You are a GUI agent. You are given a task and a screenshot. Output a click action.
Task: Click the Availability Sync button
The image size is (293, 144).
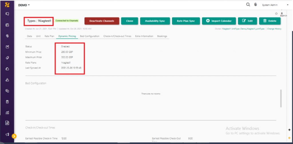tap(155, 21)
